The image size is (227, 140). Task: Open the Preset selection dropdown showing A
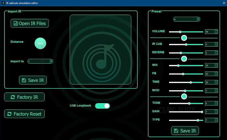point(187,19)
